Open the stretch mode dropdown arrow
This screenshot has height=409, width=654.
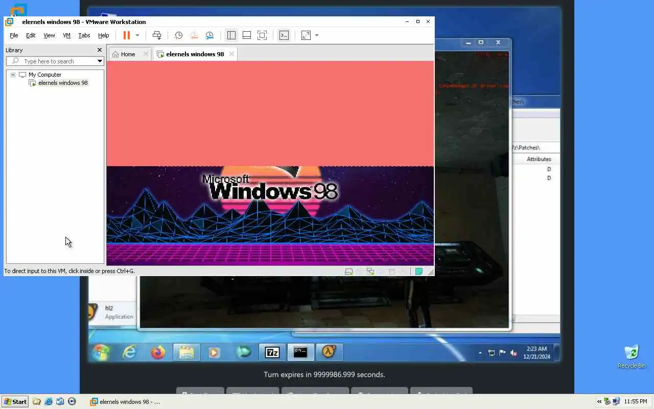click(x=317, y=35)
